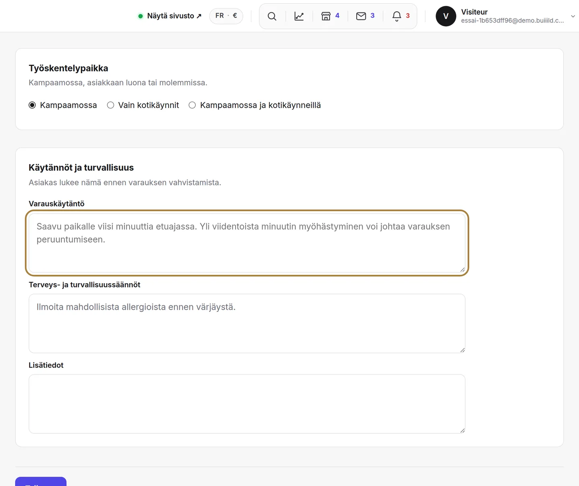The width and height of the screenshot is (579, 486).
Task: Click the Työskentelypaikka heading text
Action: 68,68
